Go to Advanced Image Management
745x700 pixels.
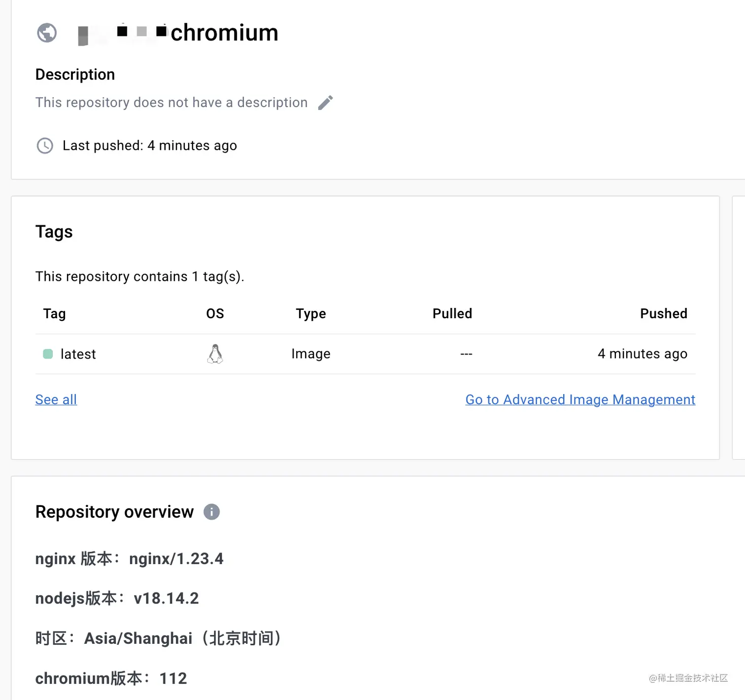580,400
